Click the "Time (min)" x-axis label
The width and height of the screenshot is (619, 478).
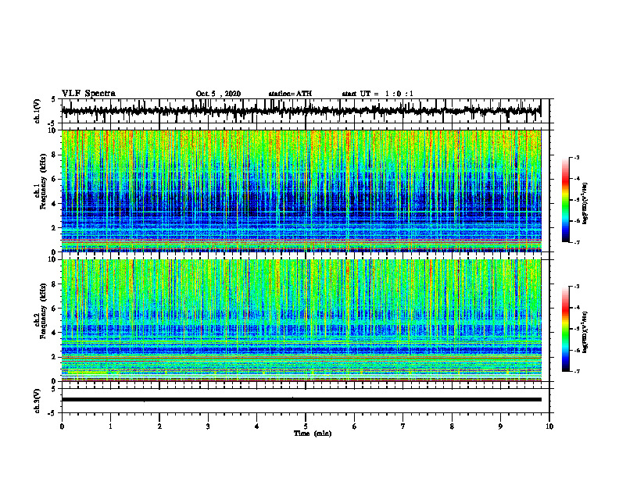click(x=313, y=433)
